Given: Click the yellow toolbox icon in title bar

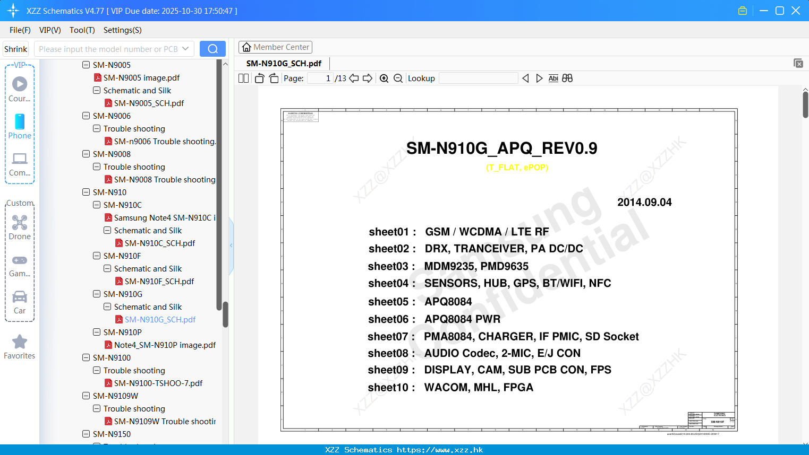Looking at the screenshot, I should point(743,11).
